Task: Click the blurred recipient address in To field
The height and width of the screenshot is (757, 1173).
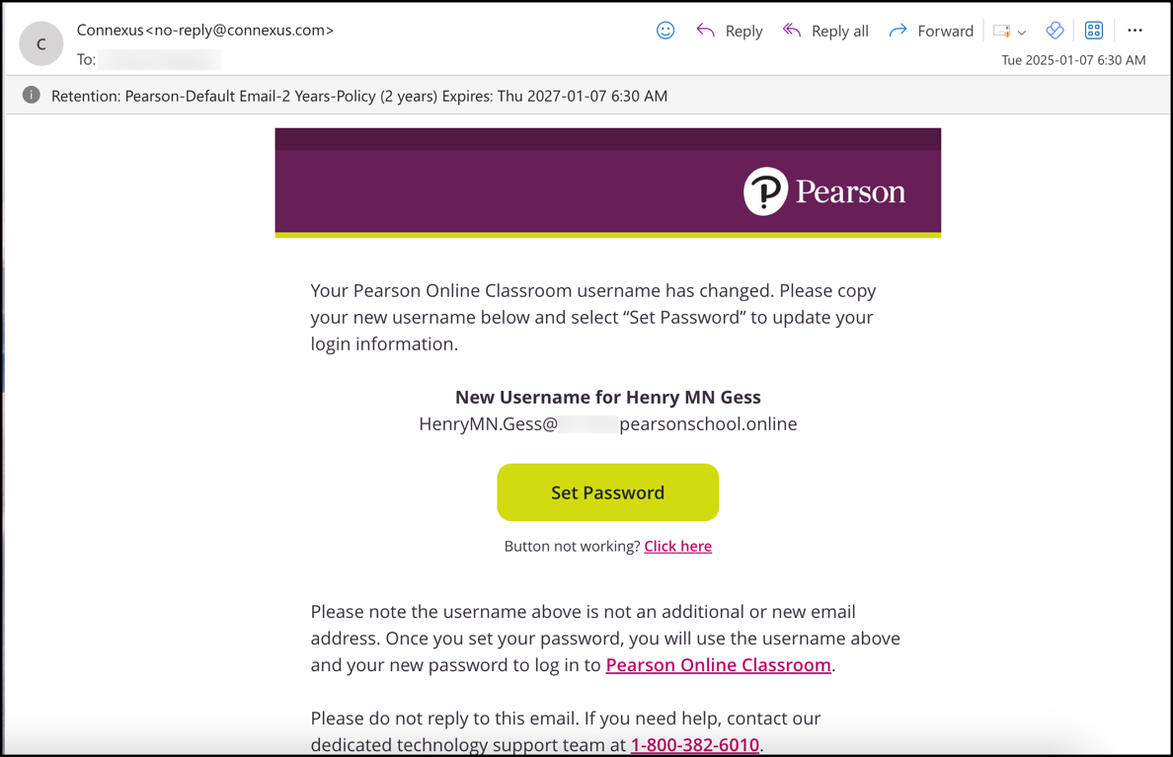Action: tap(158, 60)
